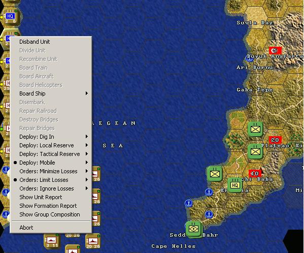Open the Deploy: Local Reserve submenu
Viewport: 304px width, 253px height.
50,145
